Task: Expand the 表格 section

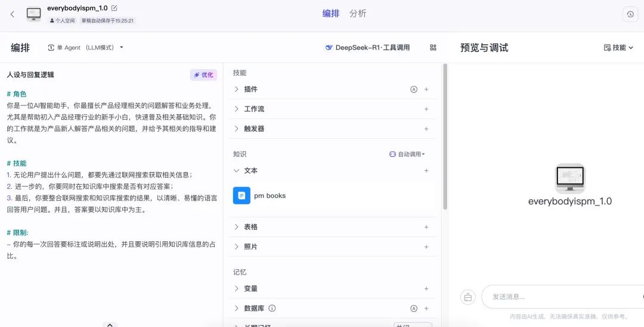Action: coord(237,227)
